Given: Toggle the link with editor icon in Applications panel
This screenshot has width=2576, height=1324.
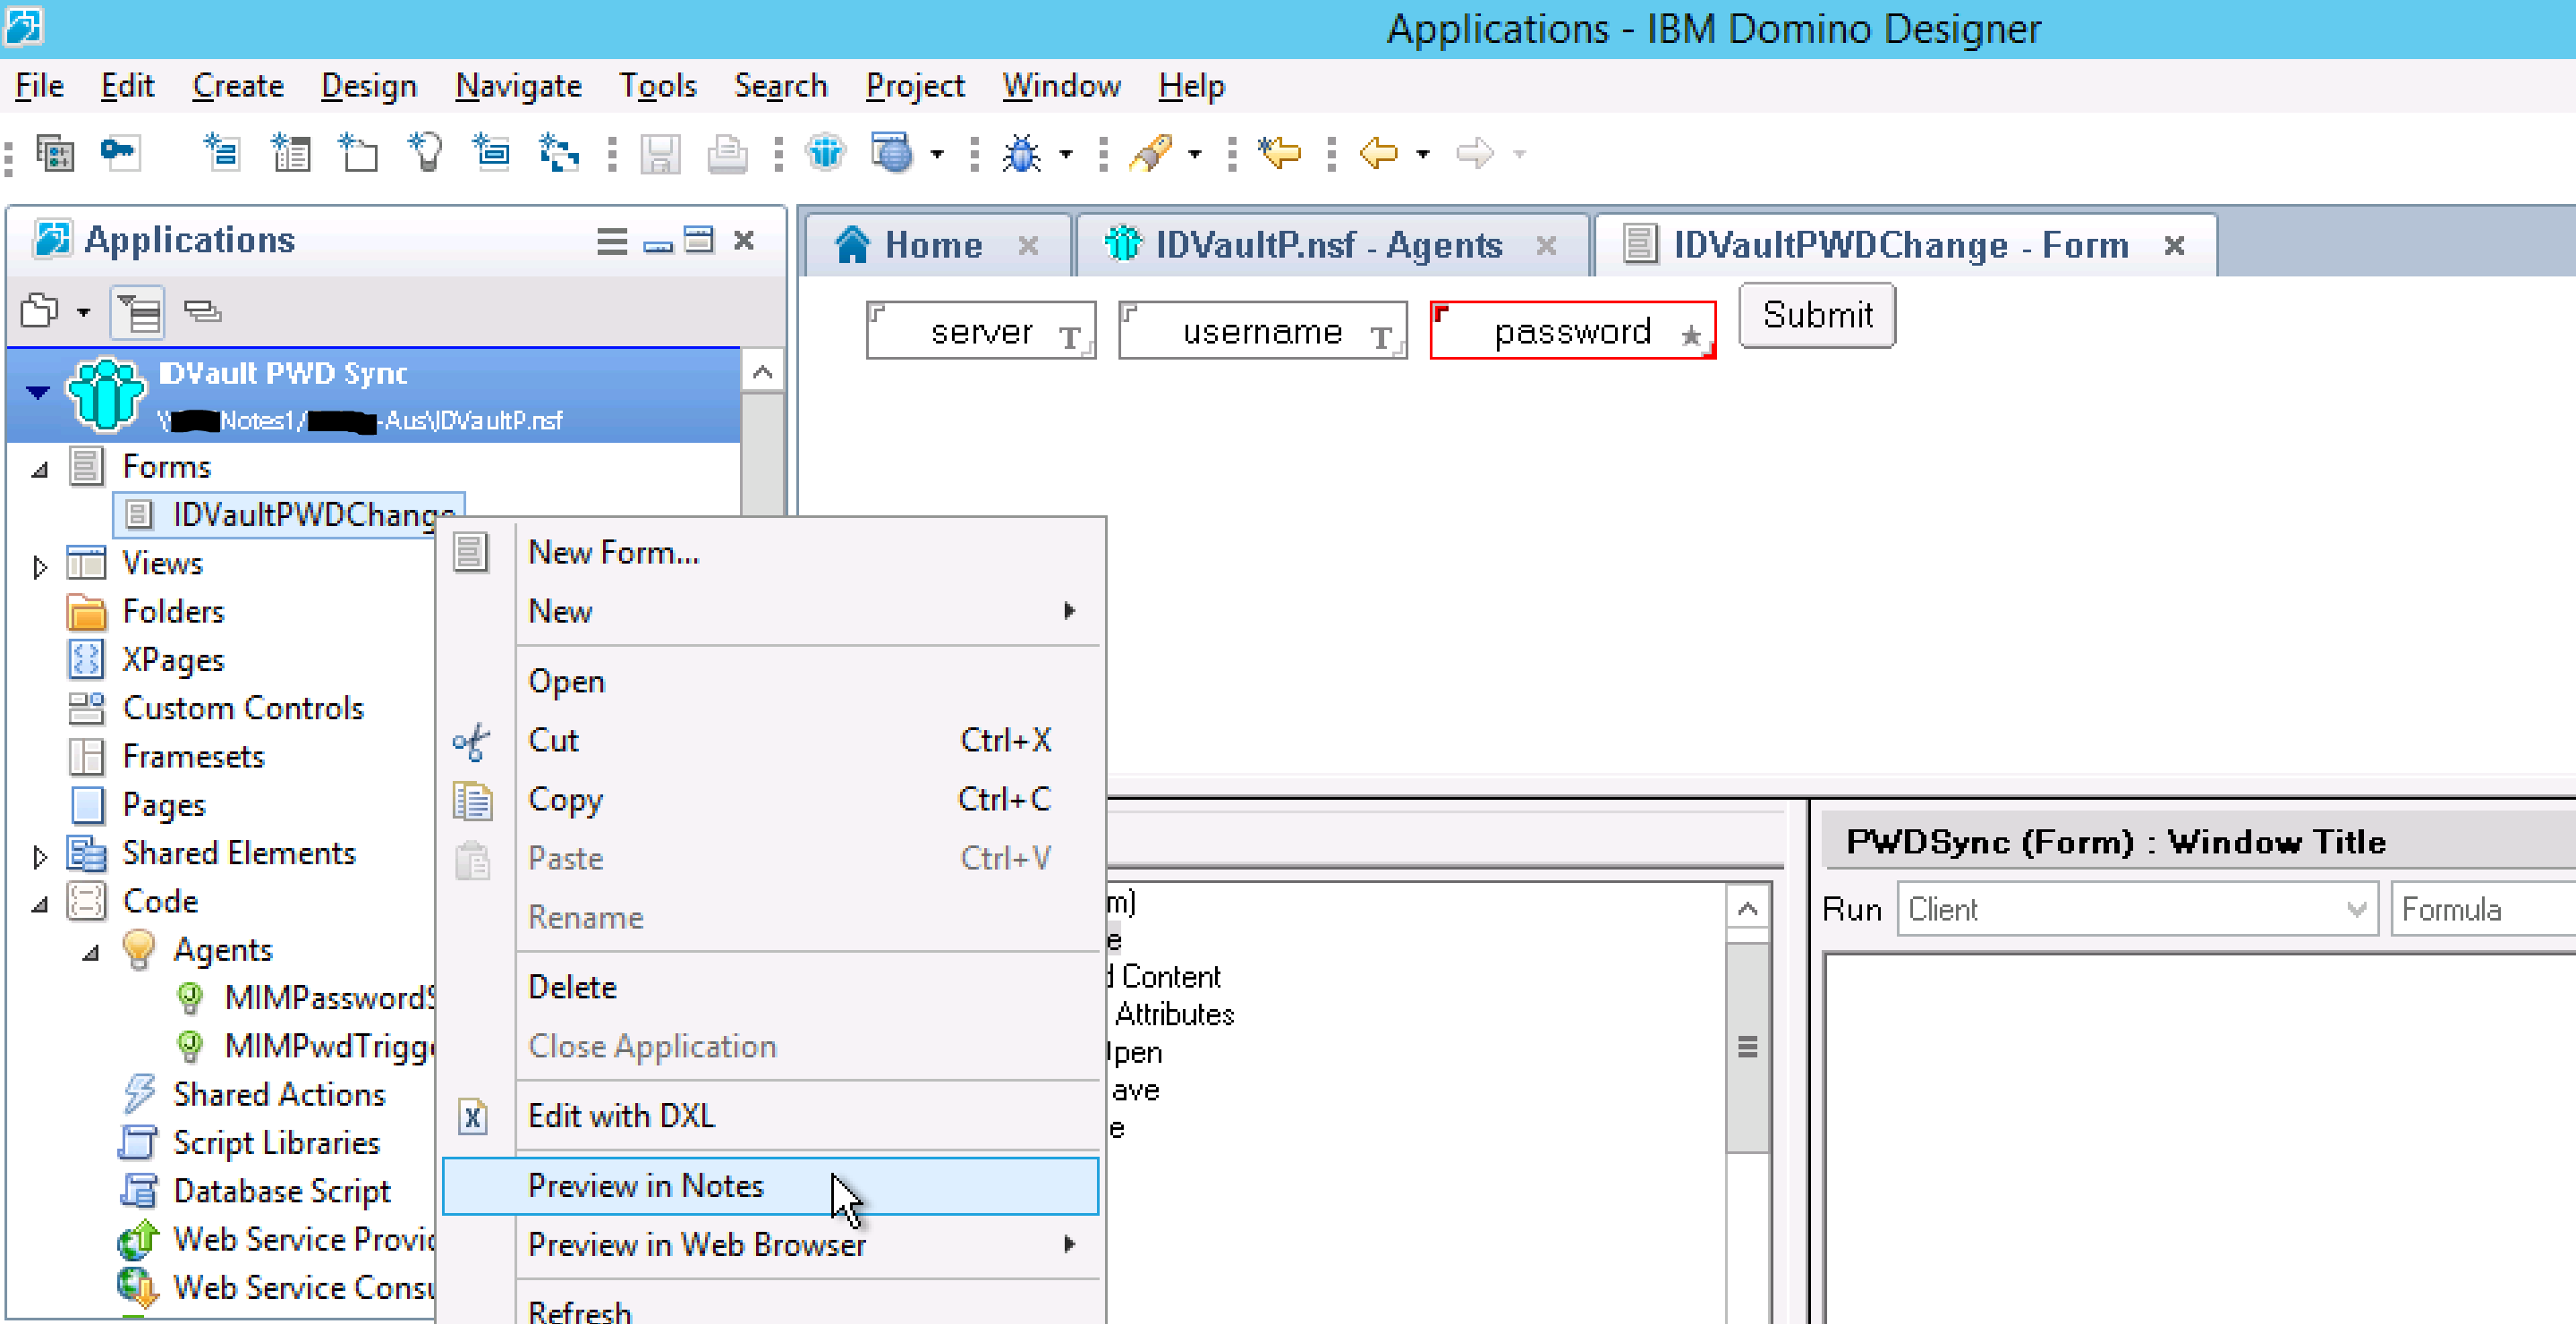Looking at the screenshot, I should click(x=203, y=312).
